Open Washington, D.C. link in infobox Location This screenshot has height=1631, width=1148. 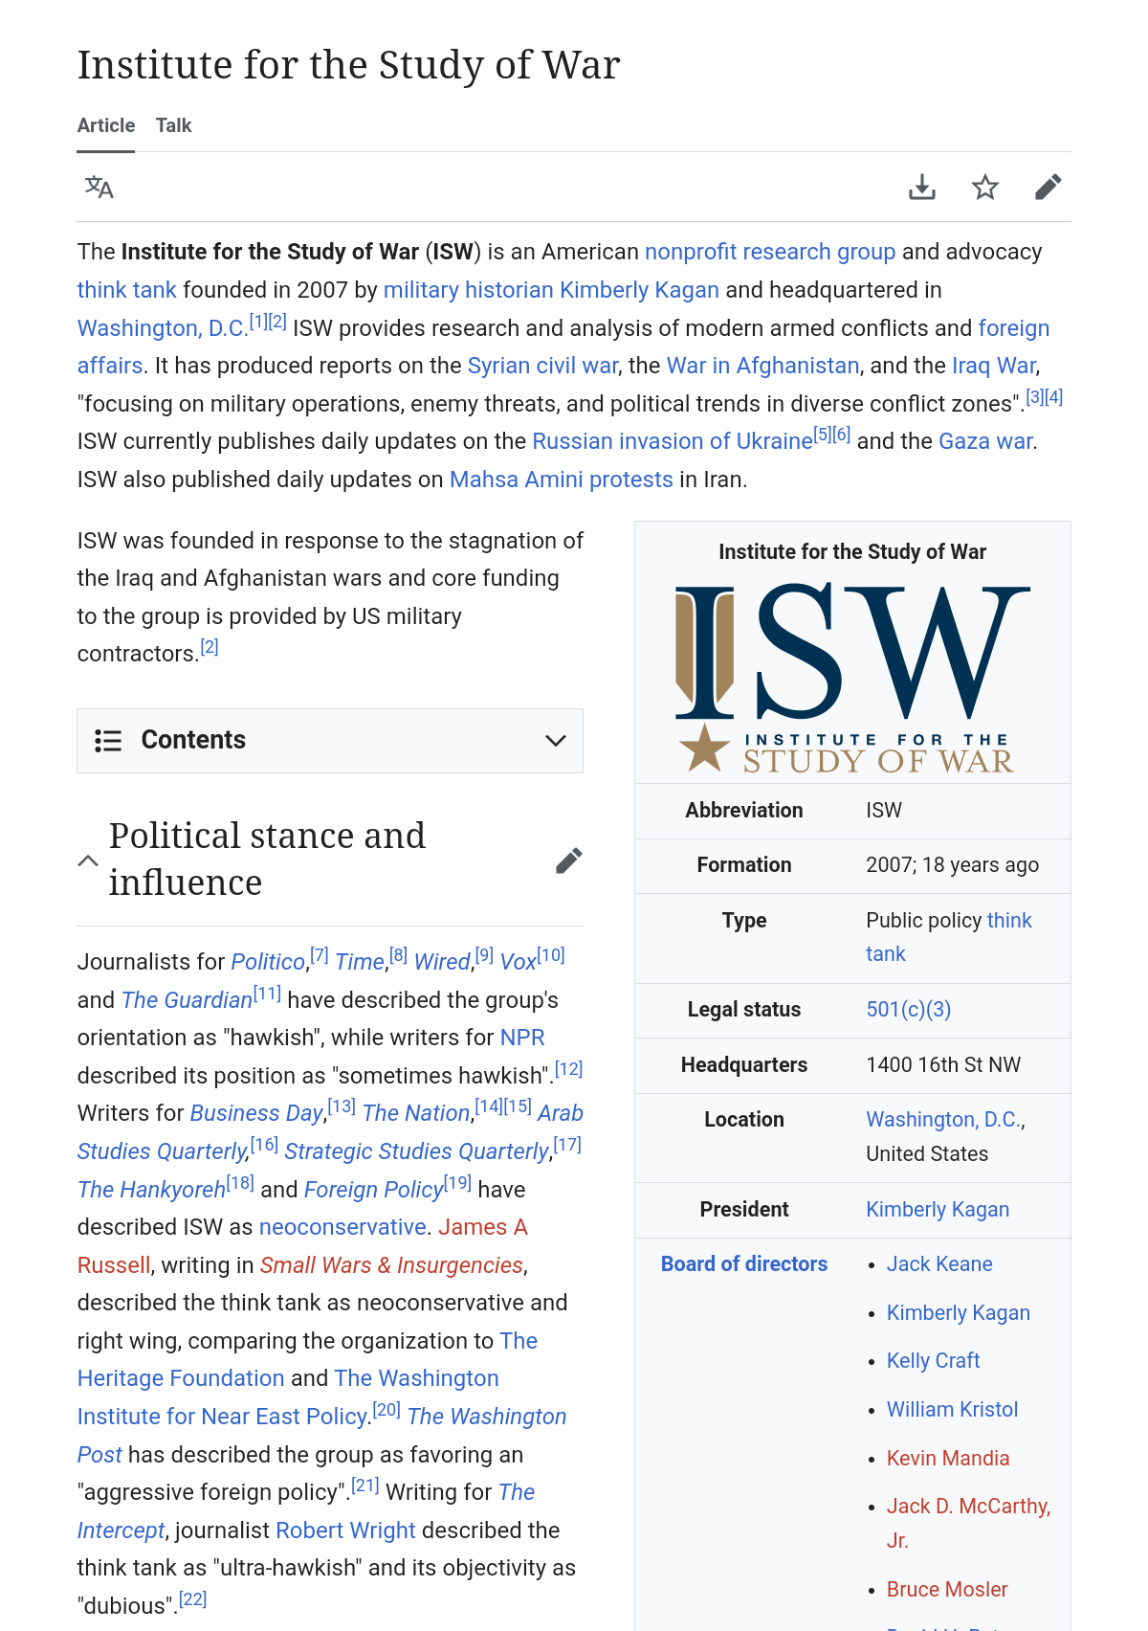[943, 1120]
